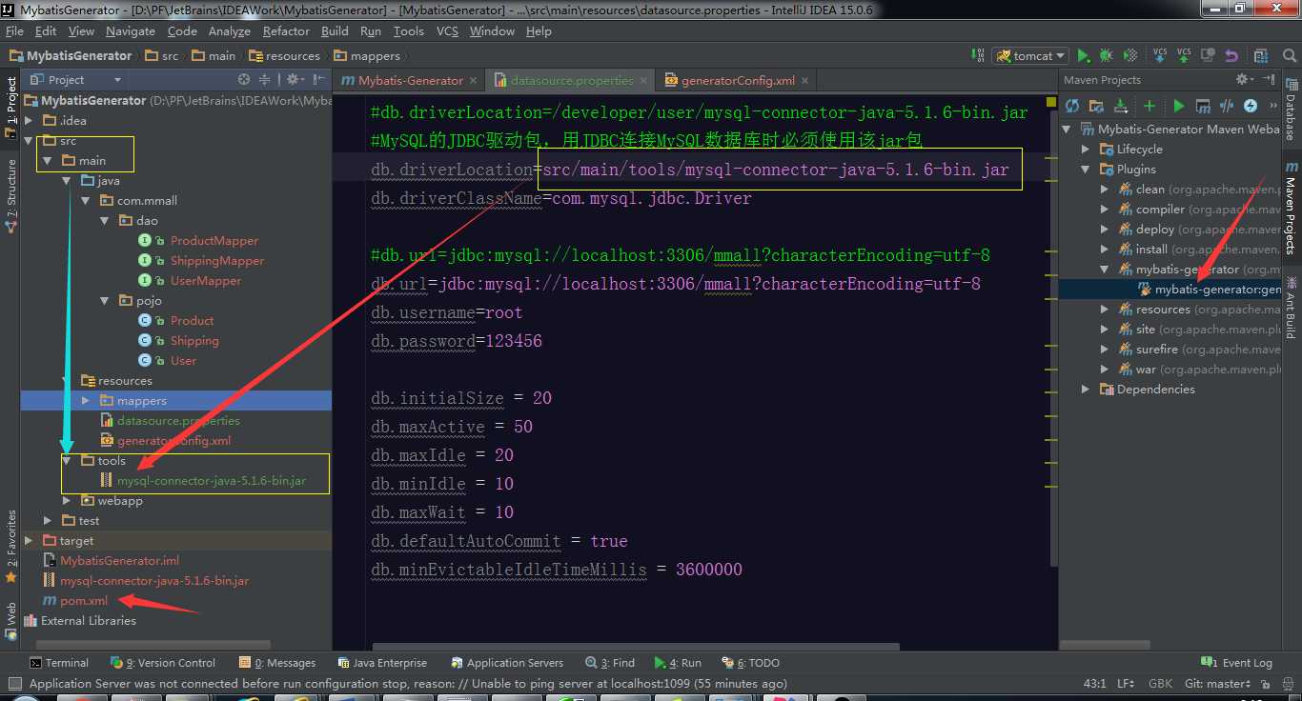This screenshot has height=701, width=1302.
Task: Click the Revert purple arrow icon
Action: click(x=1231, y=55)
